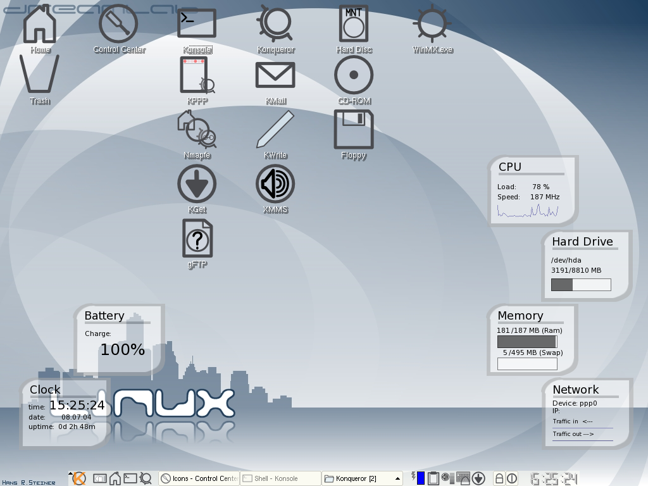Click the battery monitor tray icon
This screenshot has height=486, width=648.
click(x=418, y=478)
